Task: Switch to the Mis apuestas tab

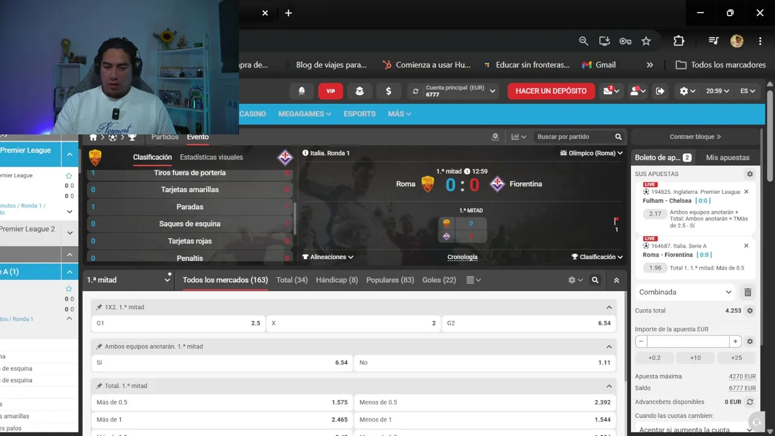Action: tap(728, 157)
